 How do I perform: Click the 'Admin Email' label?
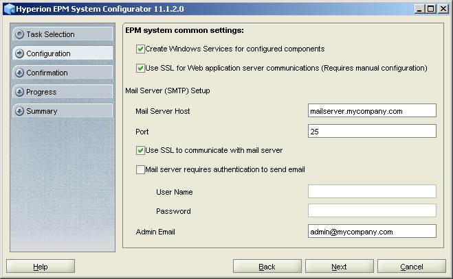click(x=155, y=232)
